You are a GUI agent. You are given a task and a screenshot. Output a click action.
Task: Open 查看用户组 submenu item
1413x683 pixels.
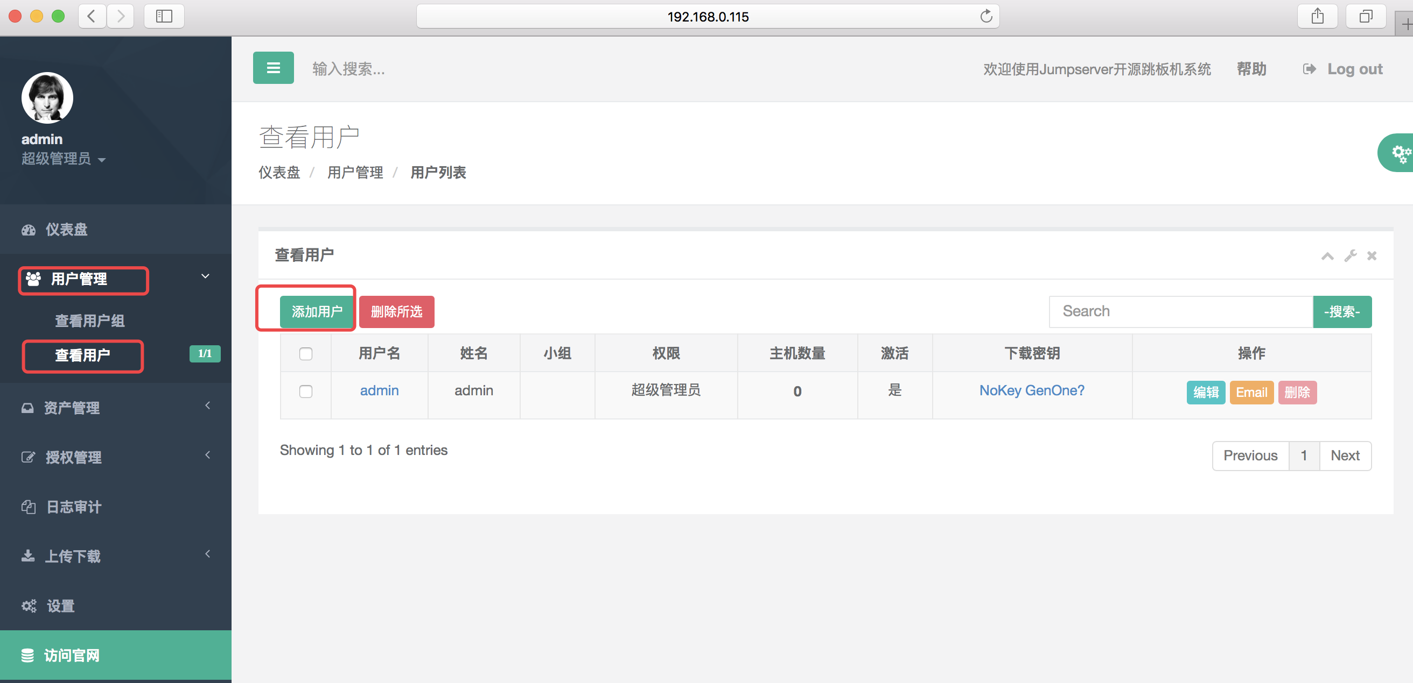click(89, 321)
